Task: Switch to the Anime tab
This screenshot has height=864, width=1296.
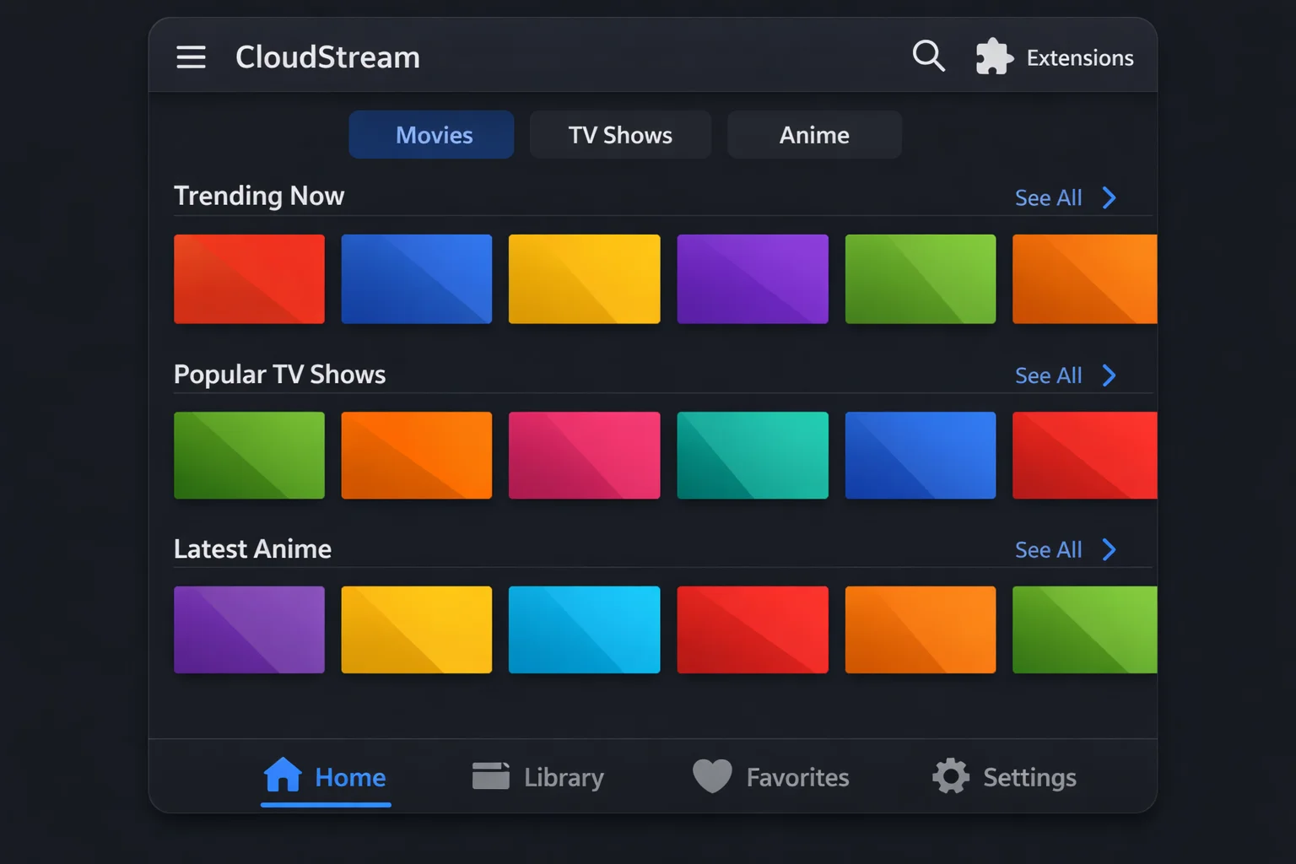Action: (x=814, y=135)
